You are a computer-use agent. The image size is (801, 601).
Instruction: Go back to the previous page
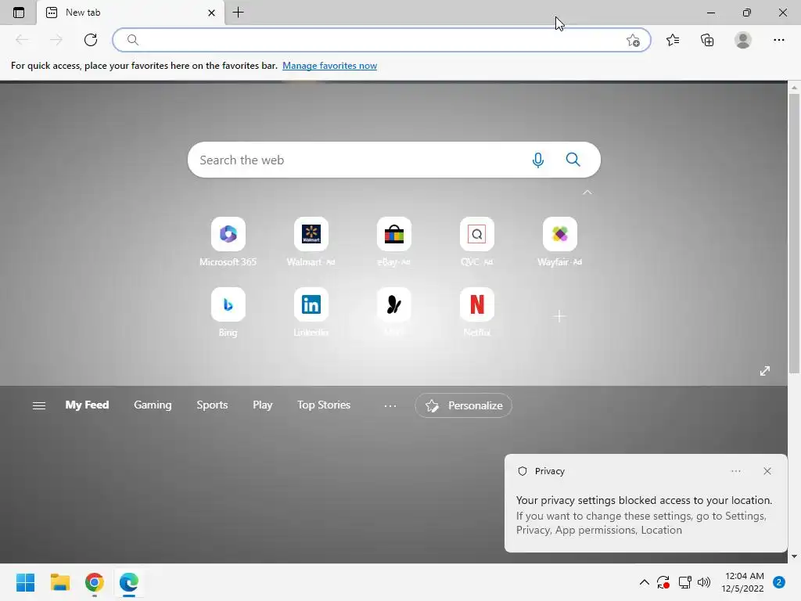[x=22, y=40]
